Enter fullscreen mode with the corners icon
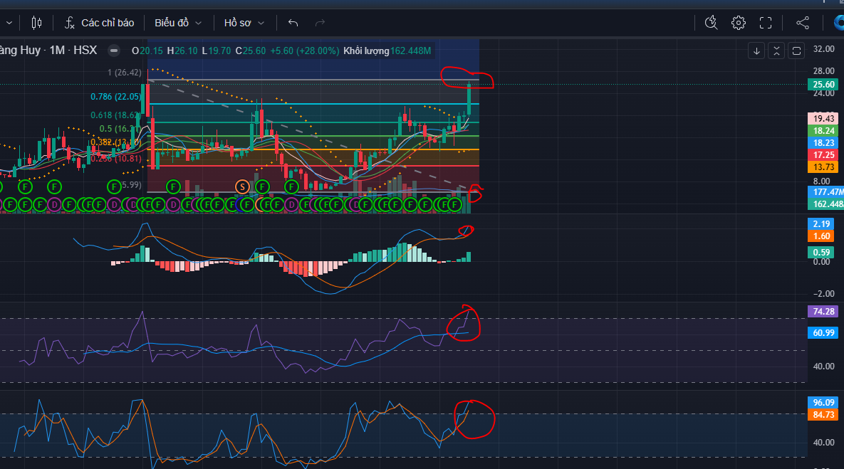This screenshot has height=469, width=844. tap(766, 23)
